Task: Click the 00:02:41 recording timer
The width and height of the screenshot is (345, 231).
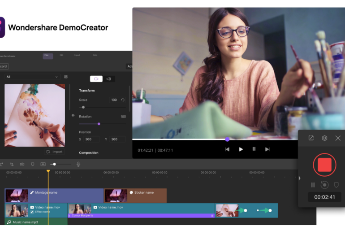Action: (324, 197)
